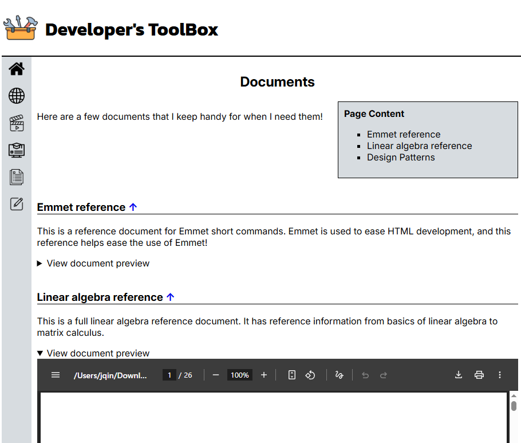Click the pencil notes icon in sidebar

click(x=17, y=203)
